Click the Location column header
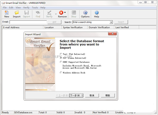Image resolution: width=158 pixels, height=115 pixels. coord(52,27)
